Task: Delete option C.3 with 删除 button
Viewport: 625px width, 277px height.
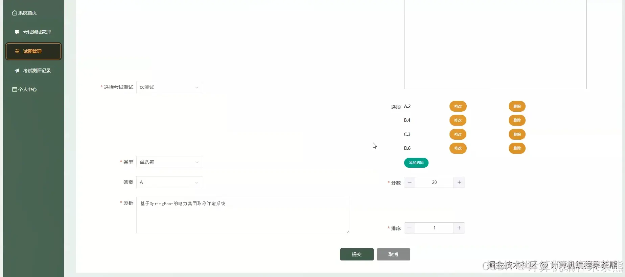Action: point(517,134)
